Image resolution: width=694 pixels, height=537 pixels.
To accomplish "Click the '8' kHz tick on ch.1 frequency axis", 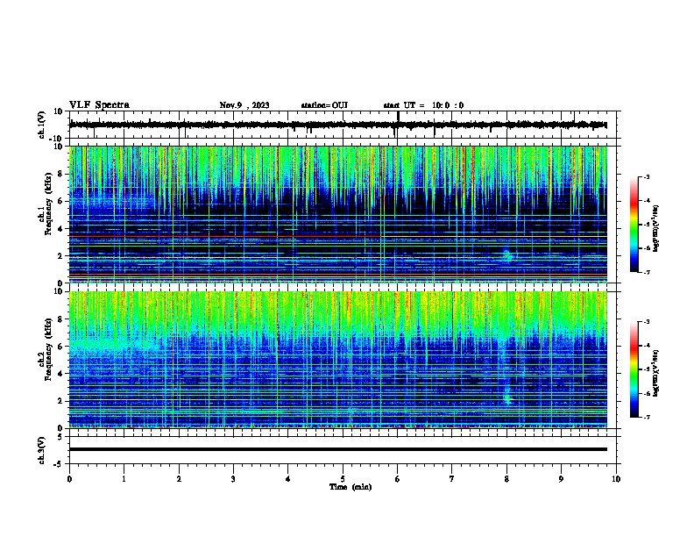I will pyautogui.click(x=61, y=174).
